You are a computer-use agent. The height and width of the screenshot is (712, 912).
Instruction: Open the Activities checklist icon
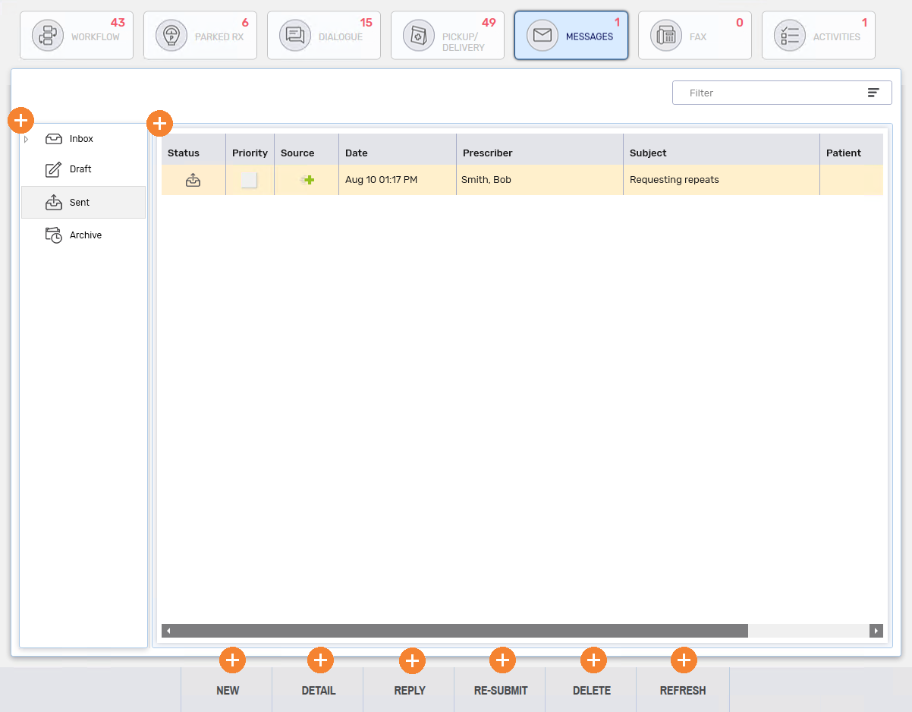pos(790,36)
